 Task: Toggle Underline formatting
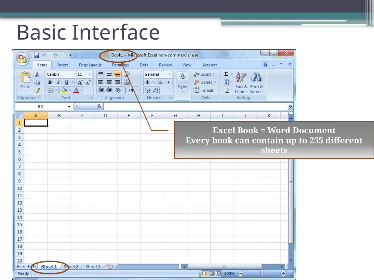click(x=67, y=83)
